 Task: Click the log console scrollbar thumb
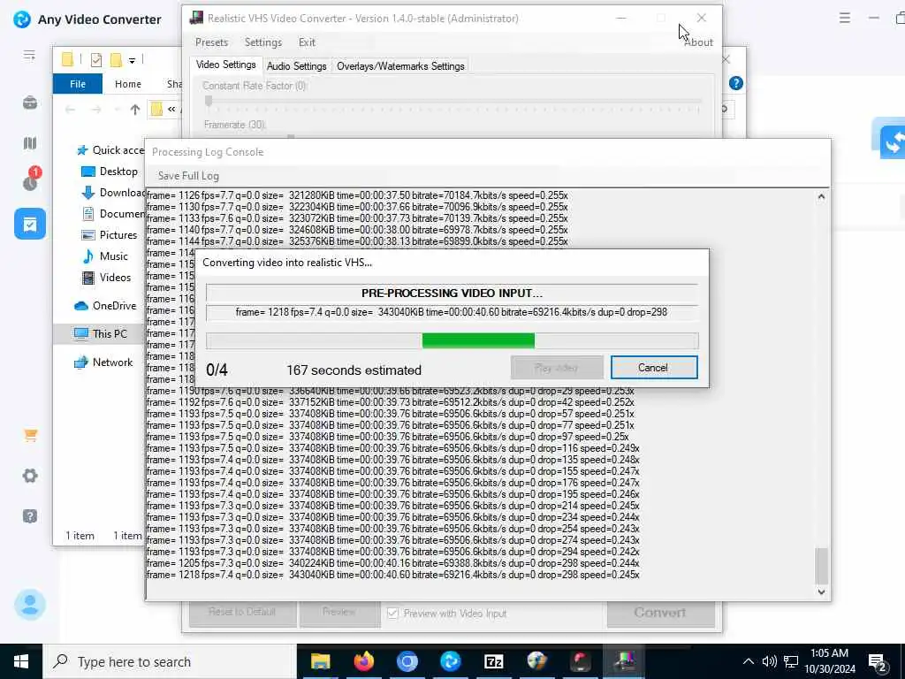click(x=821, y=566)
